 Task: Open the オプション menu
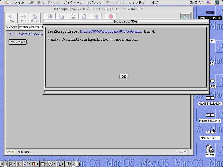coord(94,3)
